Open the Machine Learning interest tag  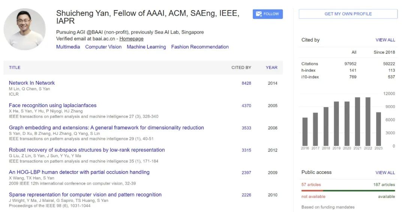point(146,47)
